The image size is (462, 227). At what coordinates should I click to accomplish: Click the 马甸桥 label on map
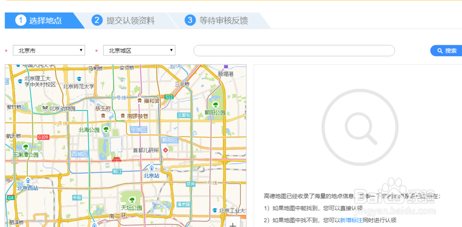point(96,68)
